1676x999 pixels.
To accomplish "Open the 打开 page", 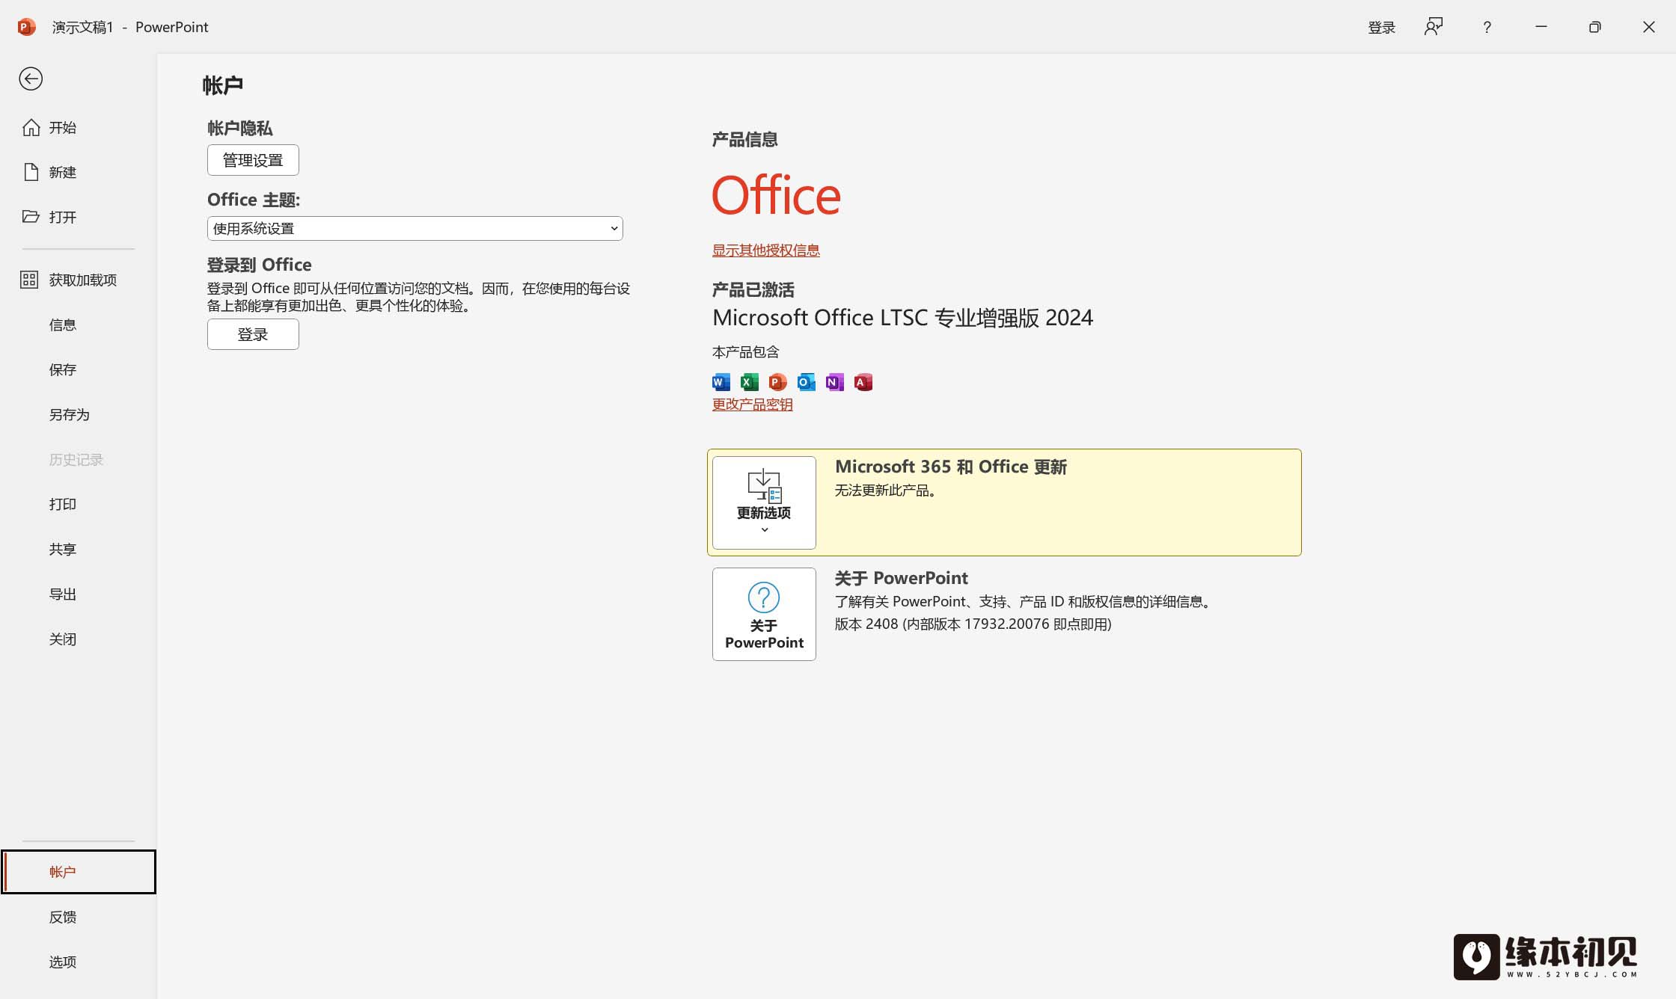I will click(78, 217).
